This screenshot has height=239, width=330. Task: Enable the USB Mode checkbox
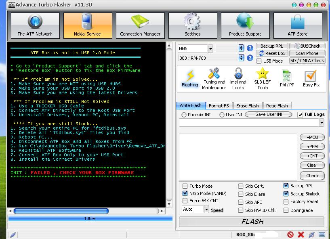[x=259, y=61]
